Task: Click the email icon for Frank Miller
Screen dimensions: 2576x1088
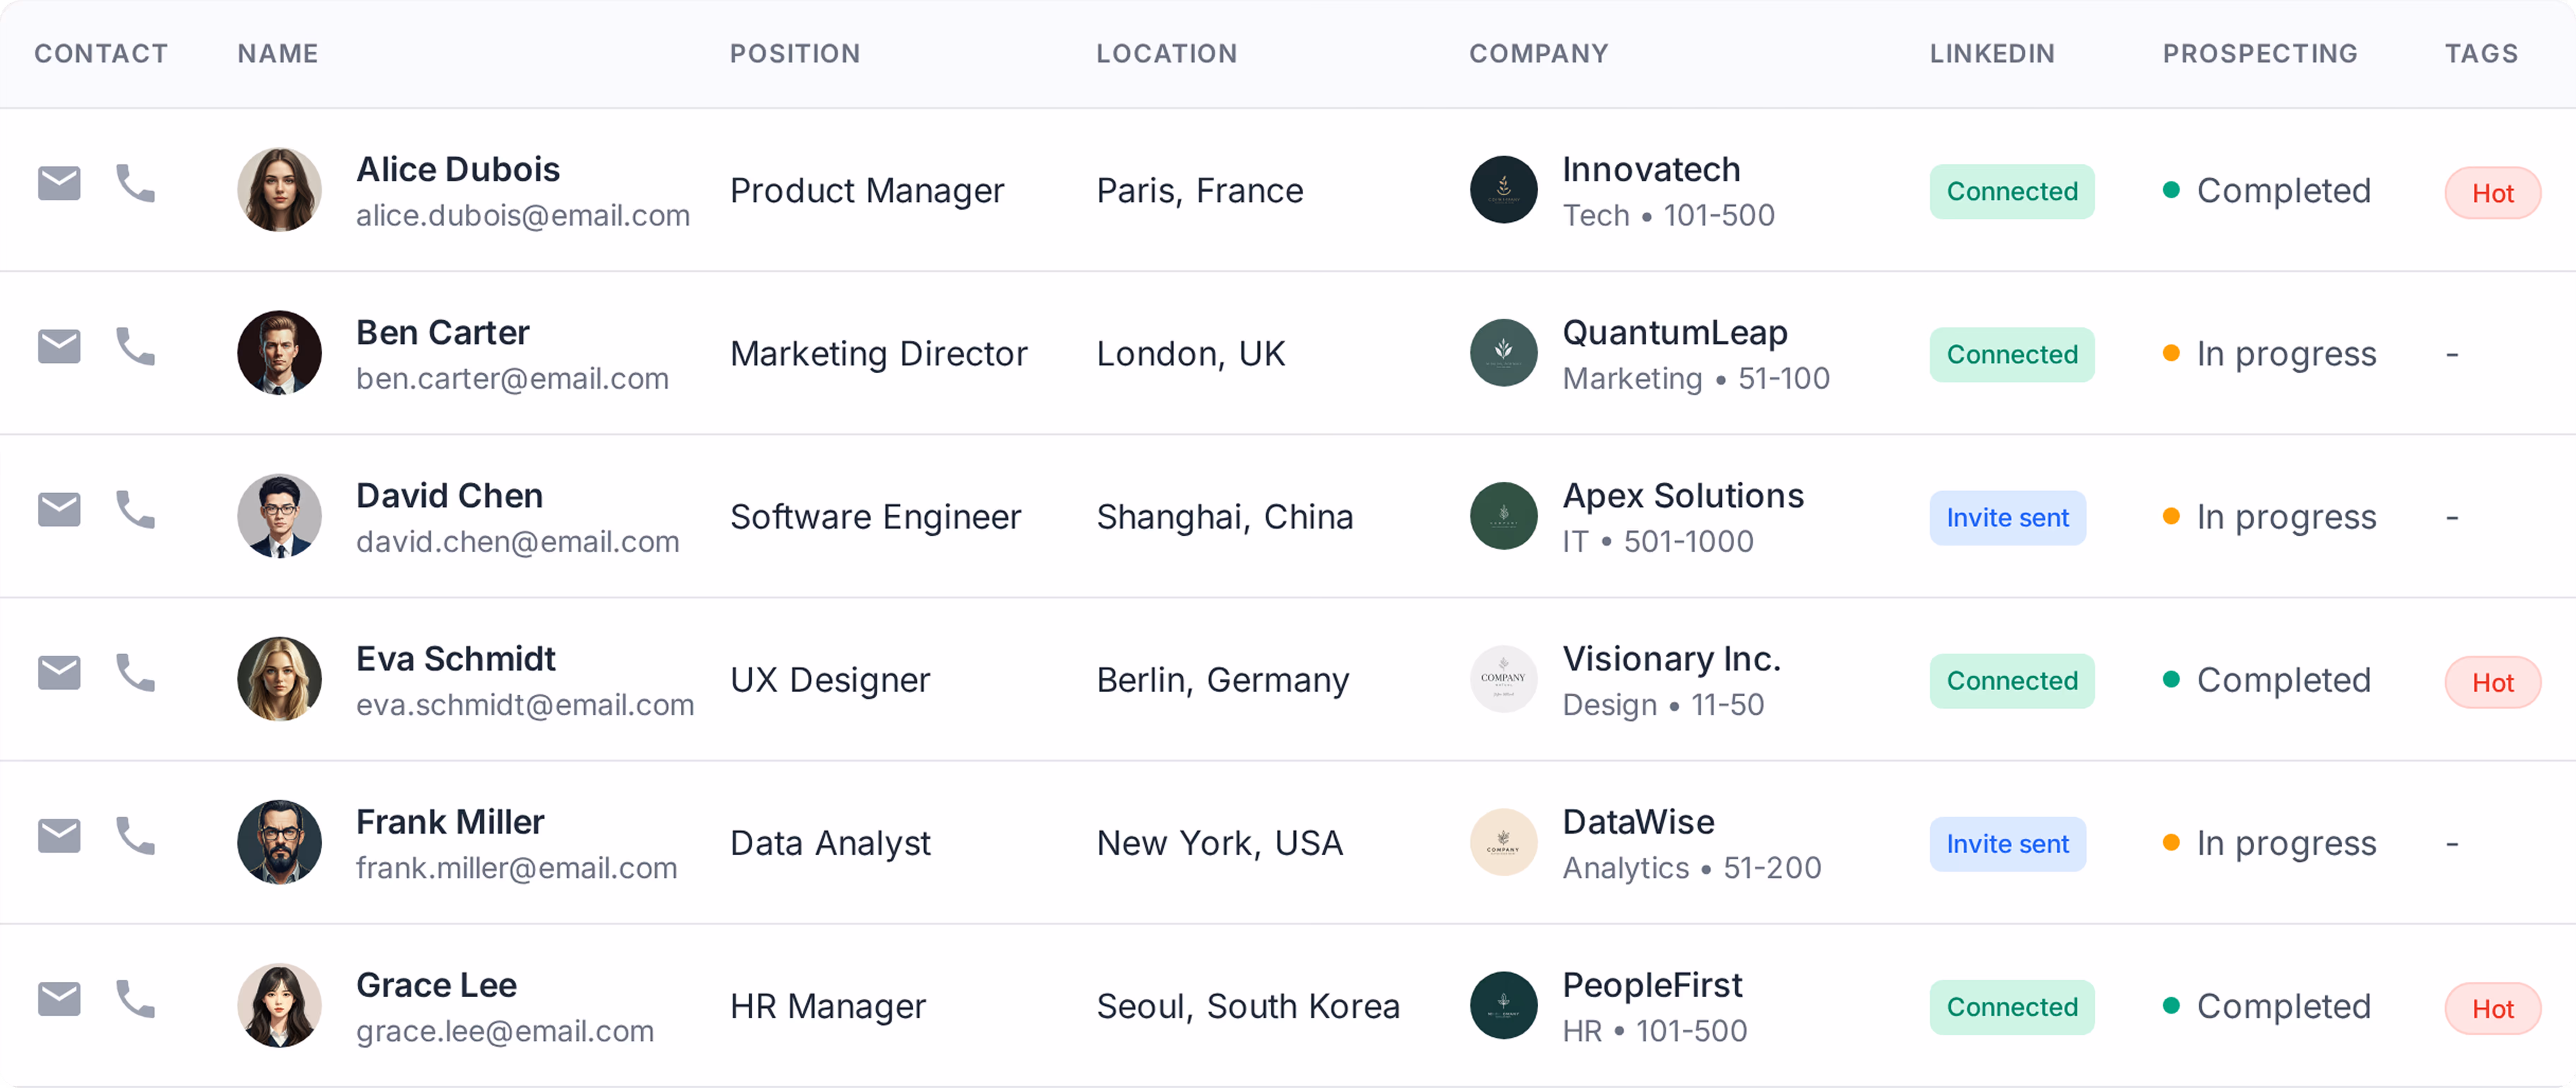Action: (59, 835)
